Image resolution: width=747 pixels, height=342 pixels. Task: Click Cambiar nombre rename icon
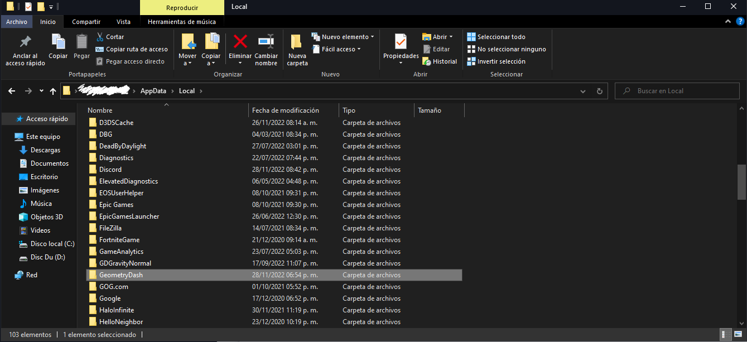[x=266, y=41]
